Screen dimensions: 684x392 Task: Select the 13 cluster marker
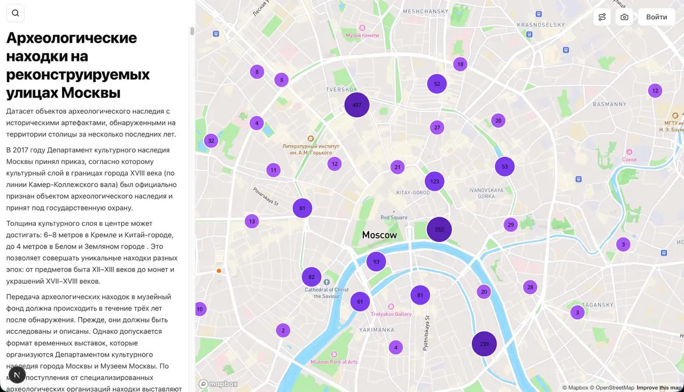(x=252, y=221)
